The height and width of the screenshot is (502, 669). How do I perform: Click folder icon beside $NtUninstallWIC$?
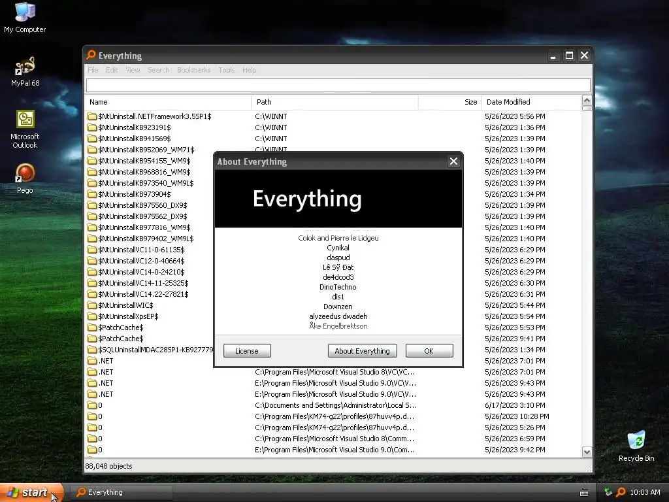point(91,305)
